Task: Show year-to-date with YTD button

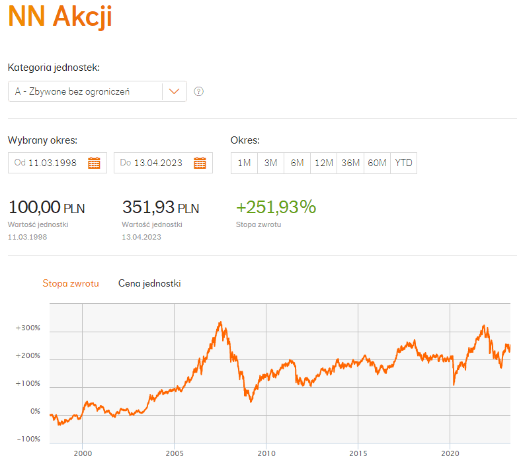Action: pyautogui.click(x=403, y=163)
